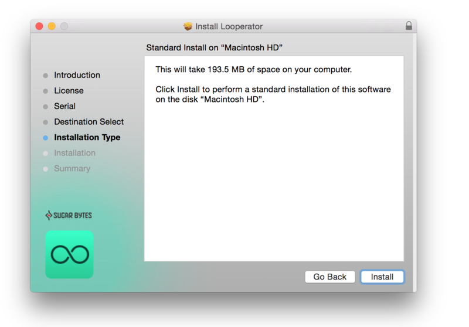
Task: Click the Looperator infinity logo
Action: click(69, 254)
